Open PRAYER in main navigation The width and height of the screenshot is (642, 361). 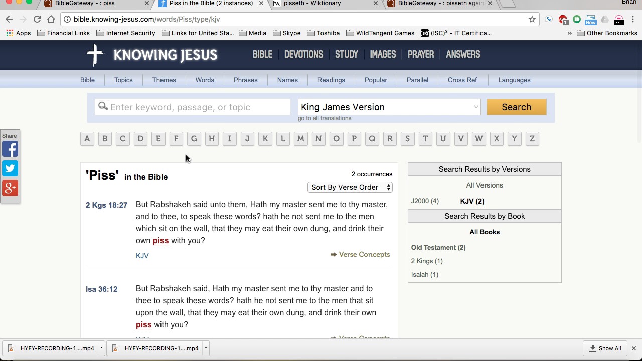(x=421, y=54)
